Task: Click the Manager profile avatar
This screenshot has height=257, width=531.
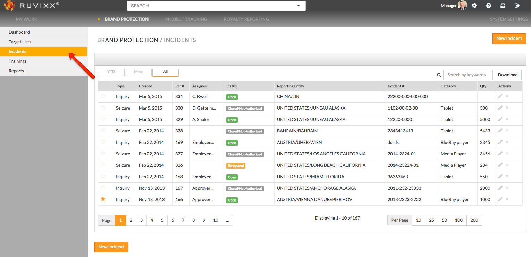Action: pos(462,5)
